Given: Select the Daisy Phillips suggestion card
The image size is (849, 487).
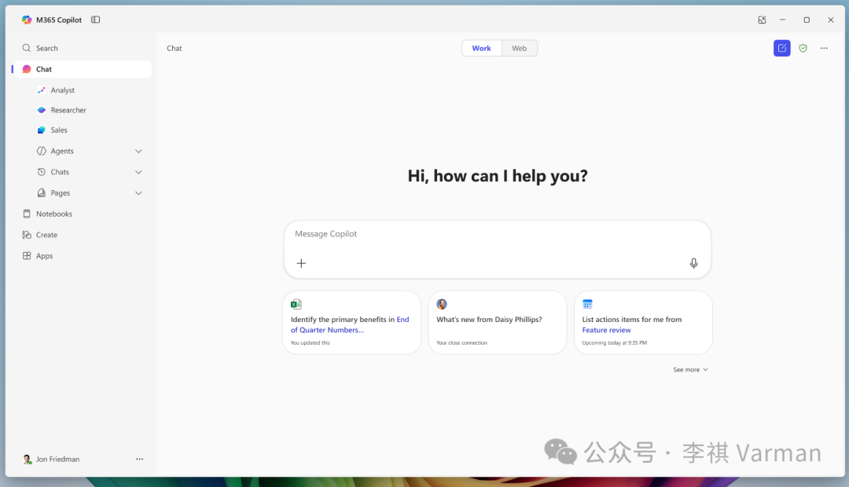Looking at the screenshot, I should point(498,323).
